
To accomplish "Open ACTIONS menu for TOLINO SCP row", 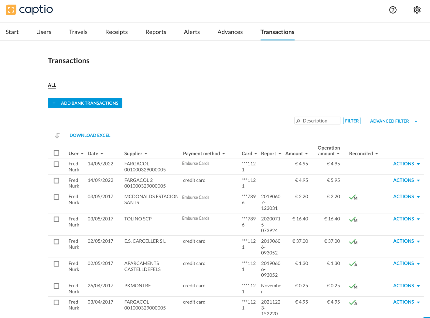I will (x=406, y=219).
